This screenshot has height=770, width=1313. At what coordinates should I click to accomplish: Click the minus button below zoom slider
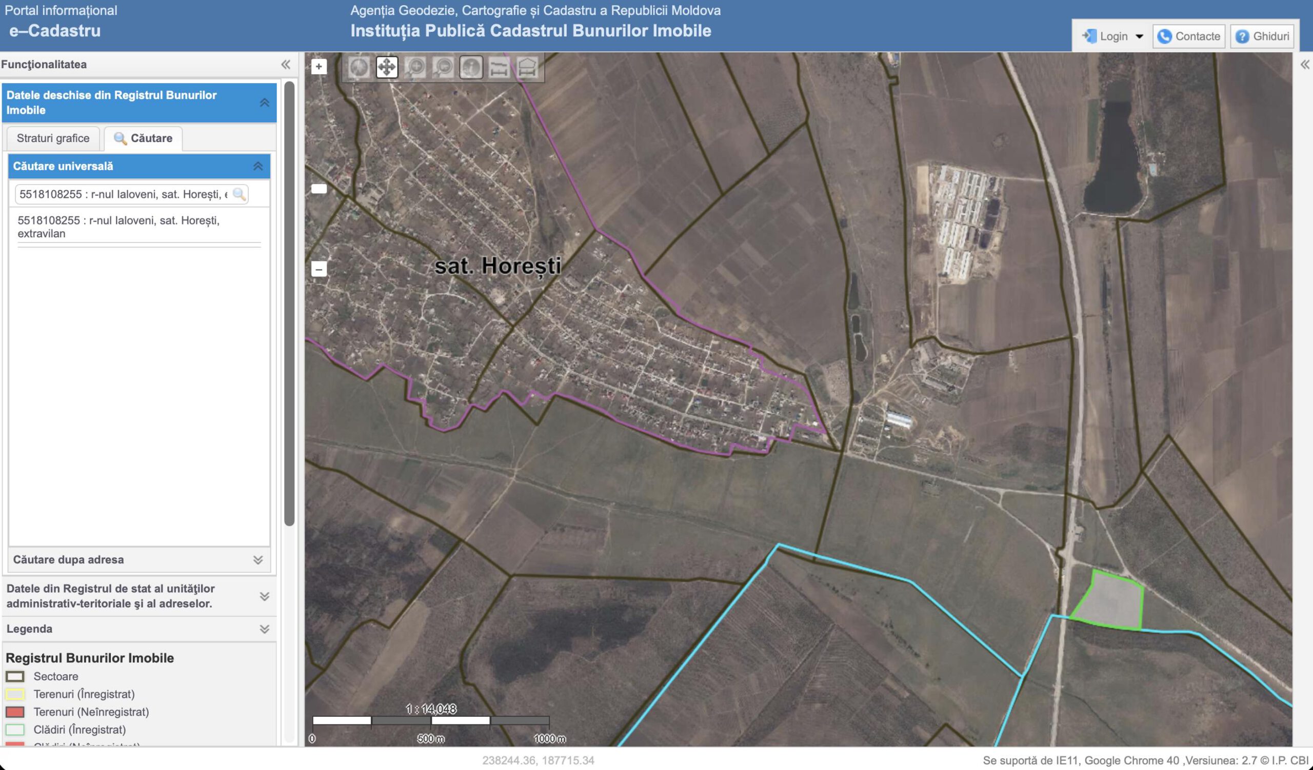pos(319,269)
